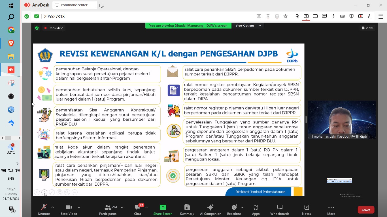Open the AnyDesk hamburger menu
Screen dimensions: 387x217
(380, 16)
